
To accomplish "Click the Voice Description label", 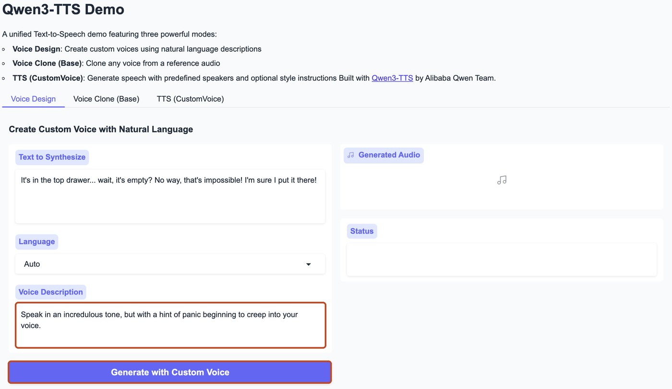I will [x=51, y=292].
